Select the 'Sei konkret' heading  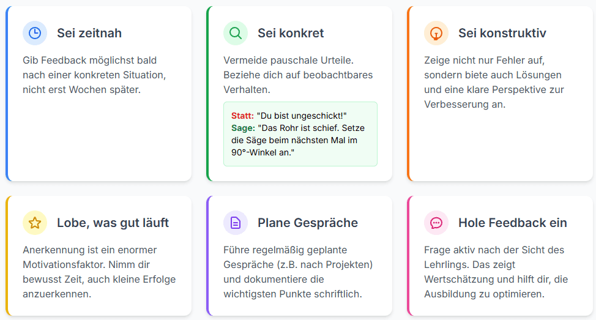(291, 33)
